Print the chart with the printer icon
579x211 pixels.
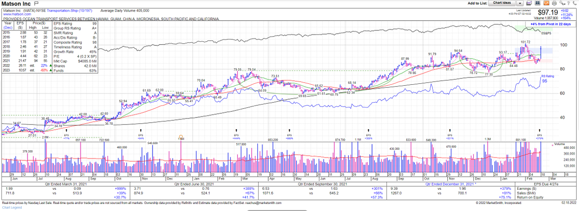[x=554, y=3]
